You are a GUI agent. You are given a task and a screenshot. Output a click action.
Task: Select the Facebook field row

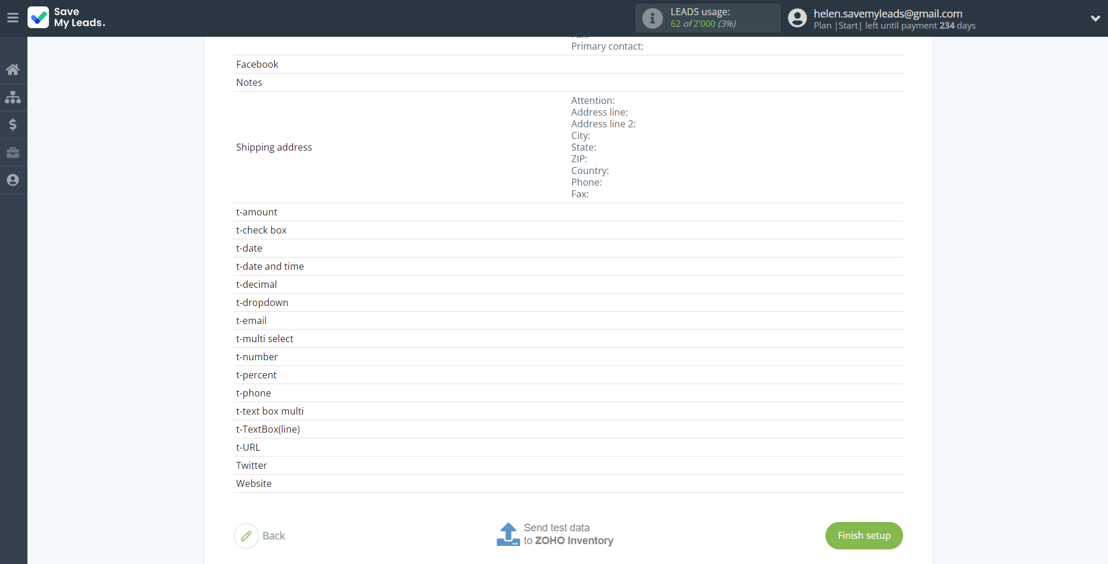[x=569, y=64]
